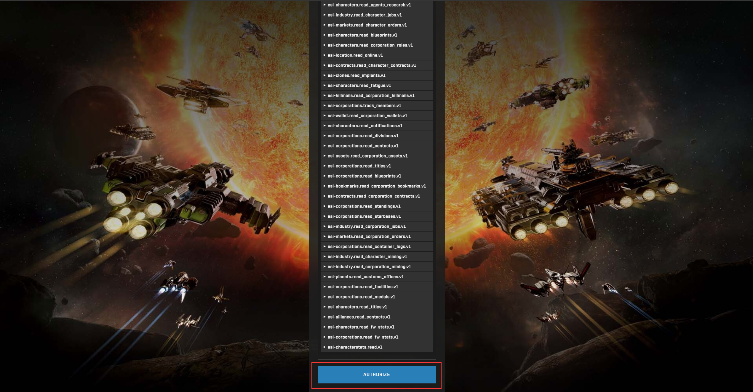Expand esi-characterstats.read.v1 scope
This screenshot has height=392, width=753.
tap(355, 347)
